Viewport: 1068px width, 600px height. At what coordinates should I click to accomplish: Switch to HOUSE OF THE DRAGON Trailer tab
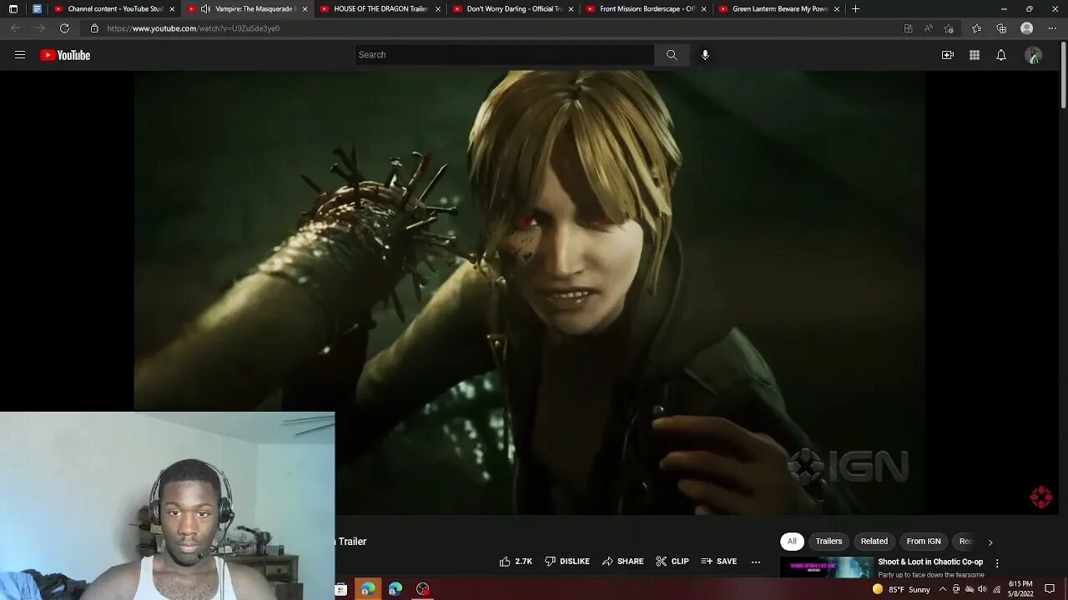click(x=380, y=9)
